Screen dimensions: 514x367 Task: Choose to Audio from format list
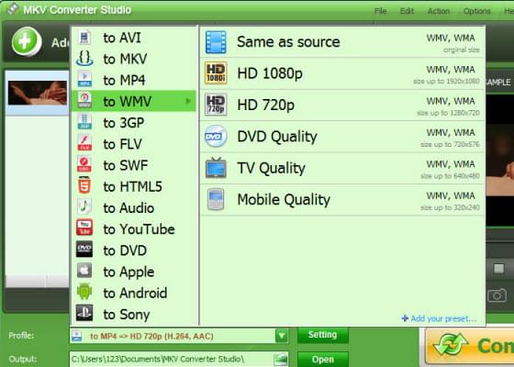134,207
